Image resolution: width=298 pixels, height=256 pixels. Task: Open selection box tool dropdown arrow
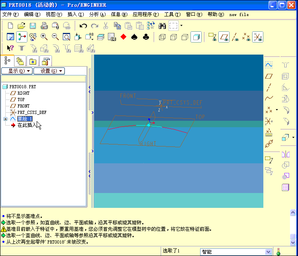click(182, 26)
